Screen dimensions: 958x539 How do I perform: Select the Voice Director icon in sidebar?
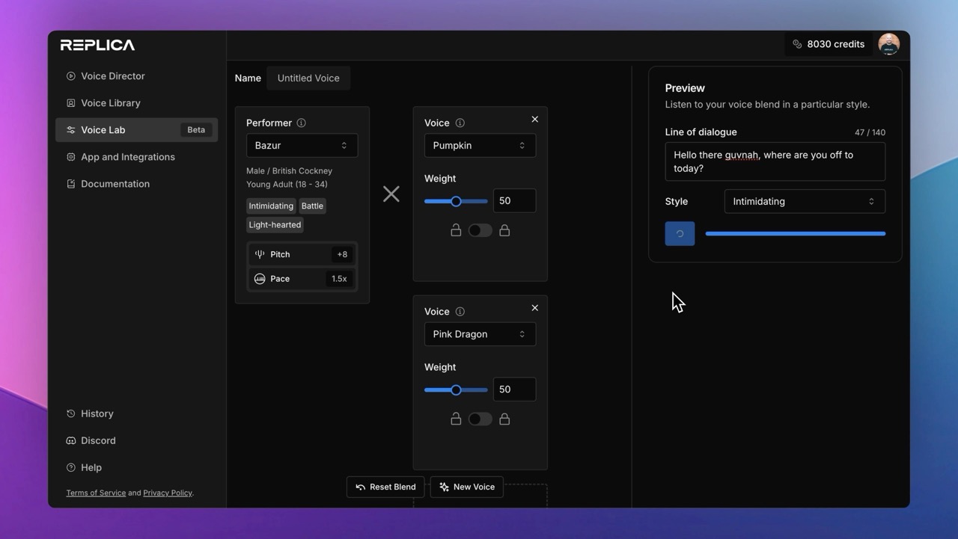coord(70,76)
